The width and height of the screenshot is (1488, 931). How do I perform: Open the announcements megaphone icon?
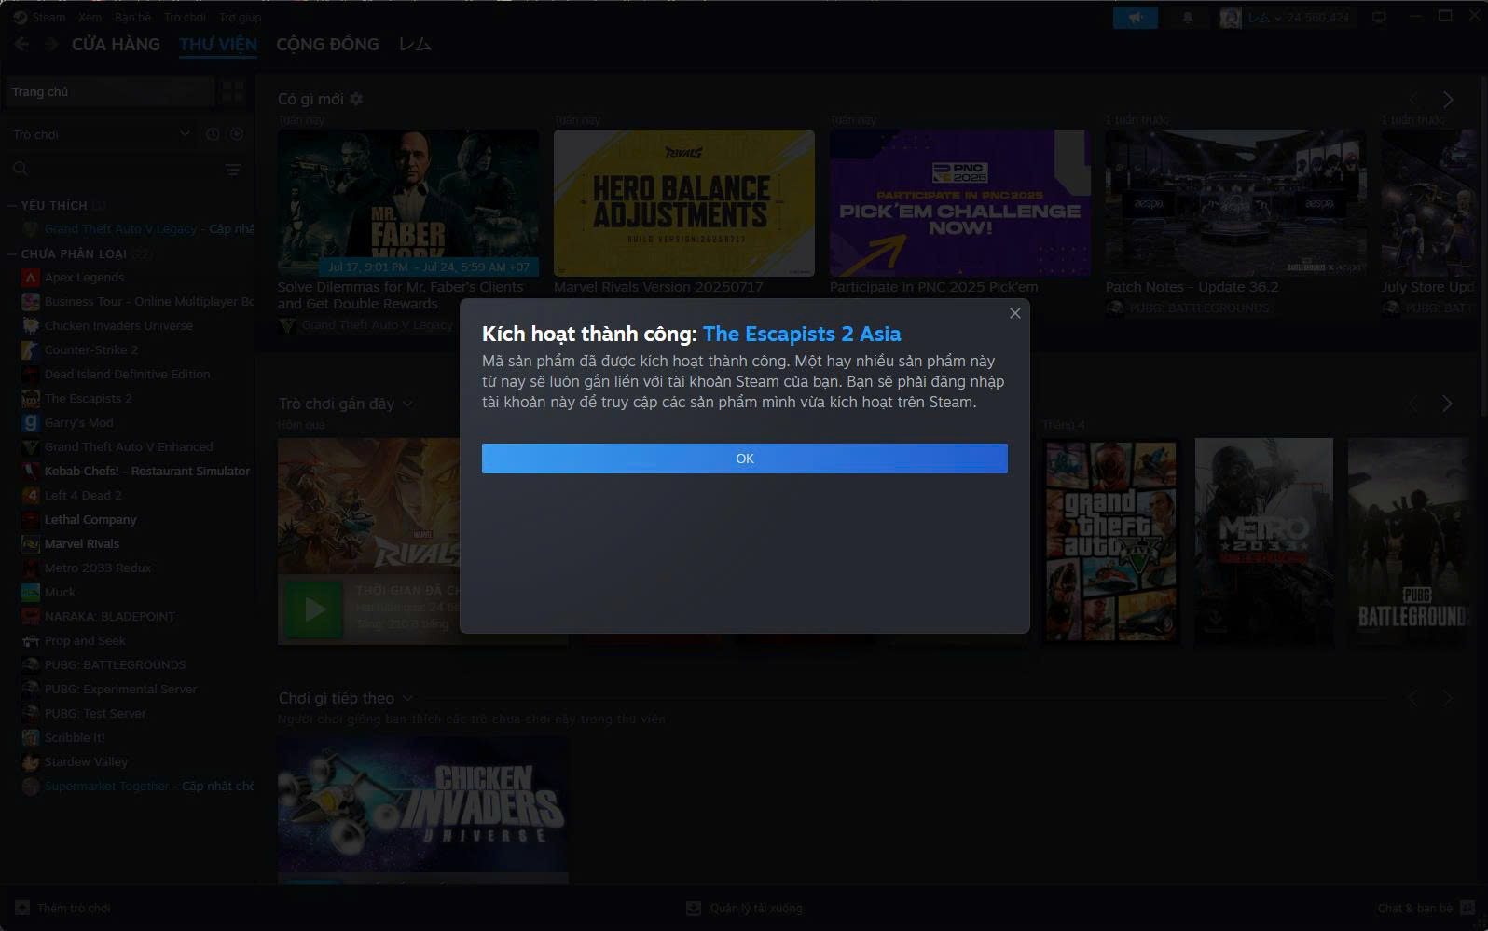point(1136,17)
